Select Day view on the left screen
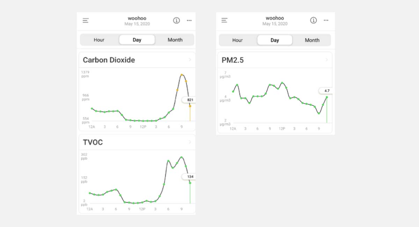The width and height of the screenshot is (419, 227). pos(137,40)
